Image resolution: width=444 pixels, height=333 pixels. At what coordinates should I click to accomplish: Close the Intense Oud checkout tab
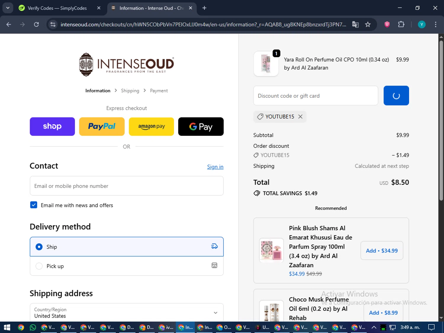191,8
